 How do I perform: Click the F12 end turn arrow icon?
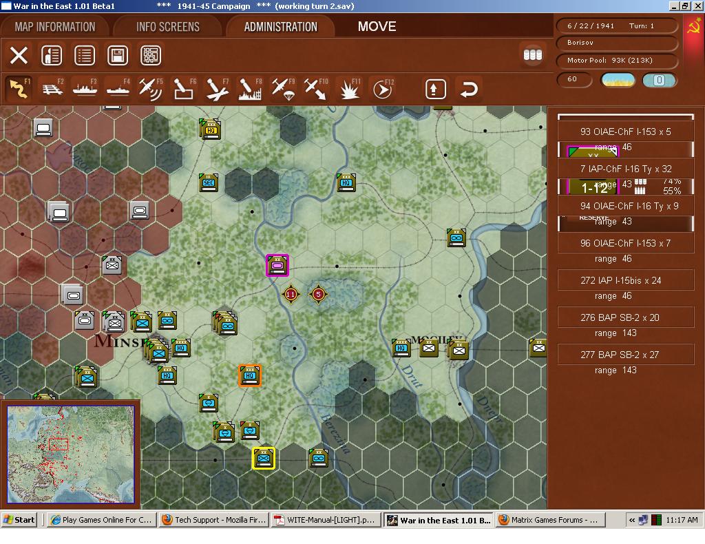[383, 89]
